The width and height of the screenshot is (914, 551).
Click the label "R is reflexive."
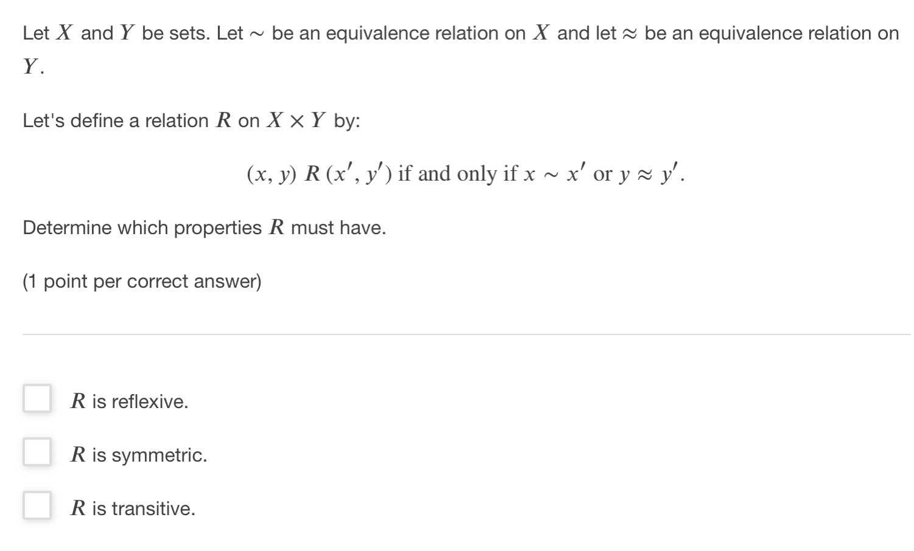tap(130, 400)
